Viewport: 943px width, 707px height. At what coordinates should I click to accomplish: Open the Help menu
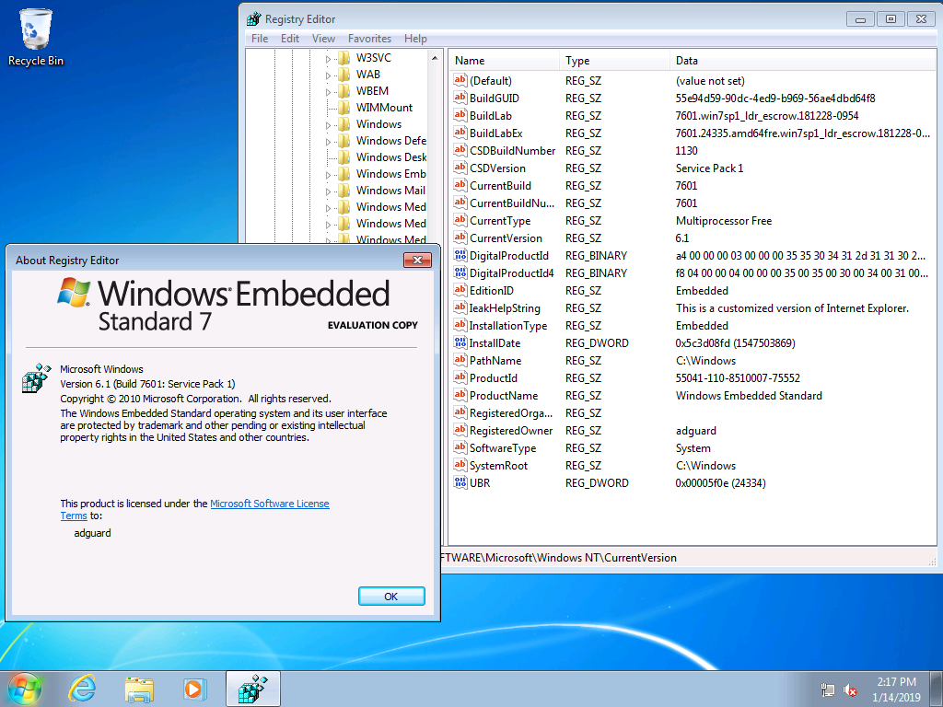pyautogui.click(x=415, y=39)
